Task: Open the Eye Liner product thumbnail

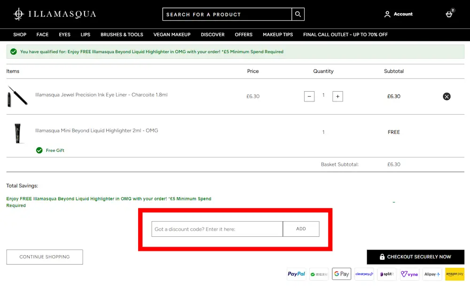Action: point(17,96)
